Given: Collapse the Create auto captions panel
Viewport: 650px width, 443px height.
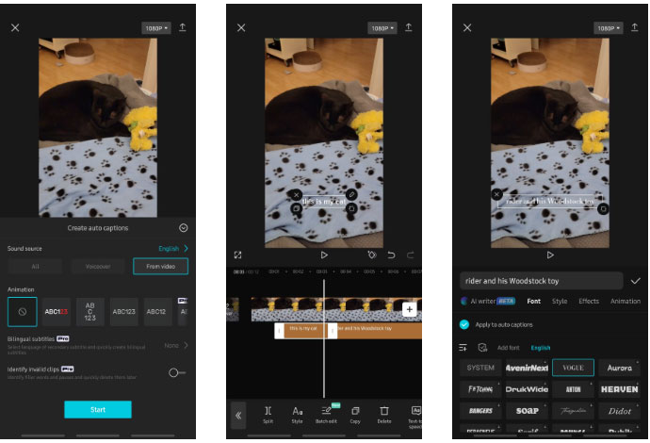Looking at the screenshot, I should click(x=183, y=227).
